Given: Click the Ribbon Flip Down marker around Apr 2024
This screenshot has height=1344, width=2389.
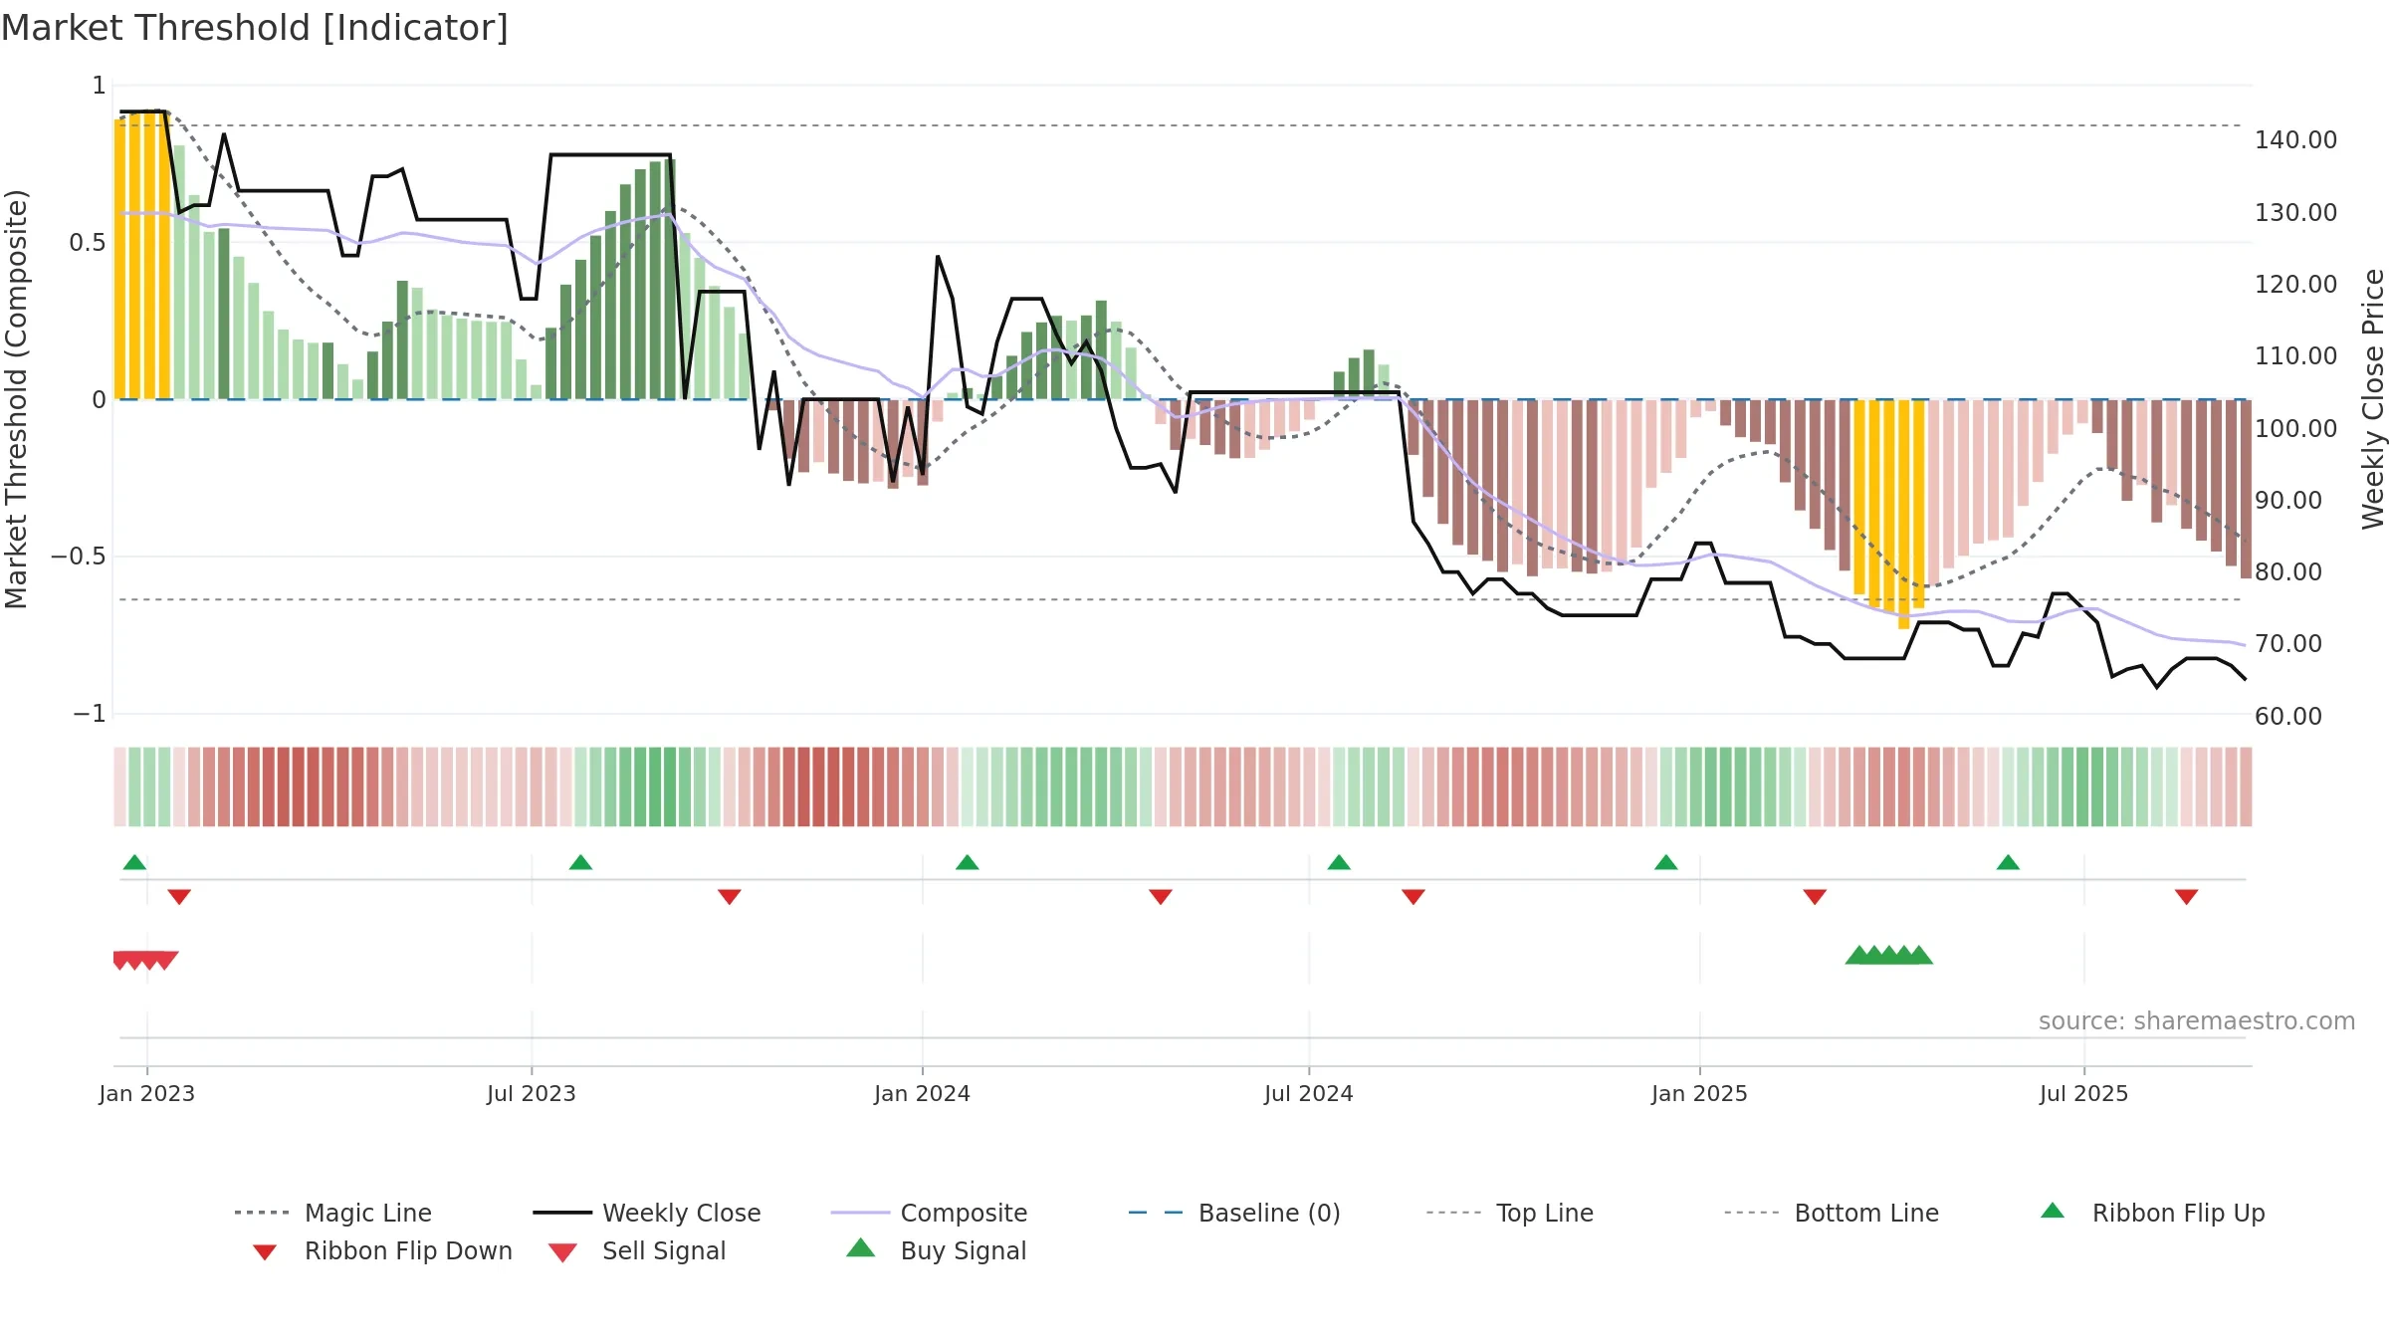Looking at the screenshot, I should pyautogui.click(x=1160, y=897).
